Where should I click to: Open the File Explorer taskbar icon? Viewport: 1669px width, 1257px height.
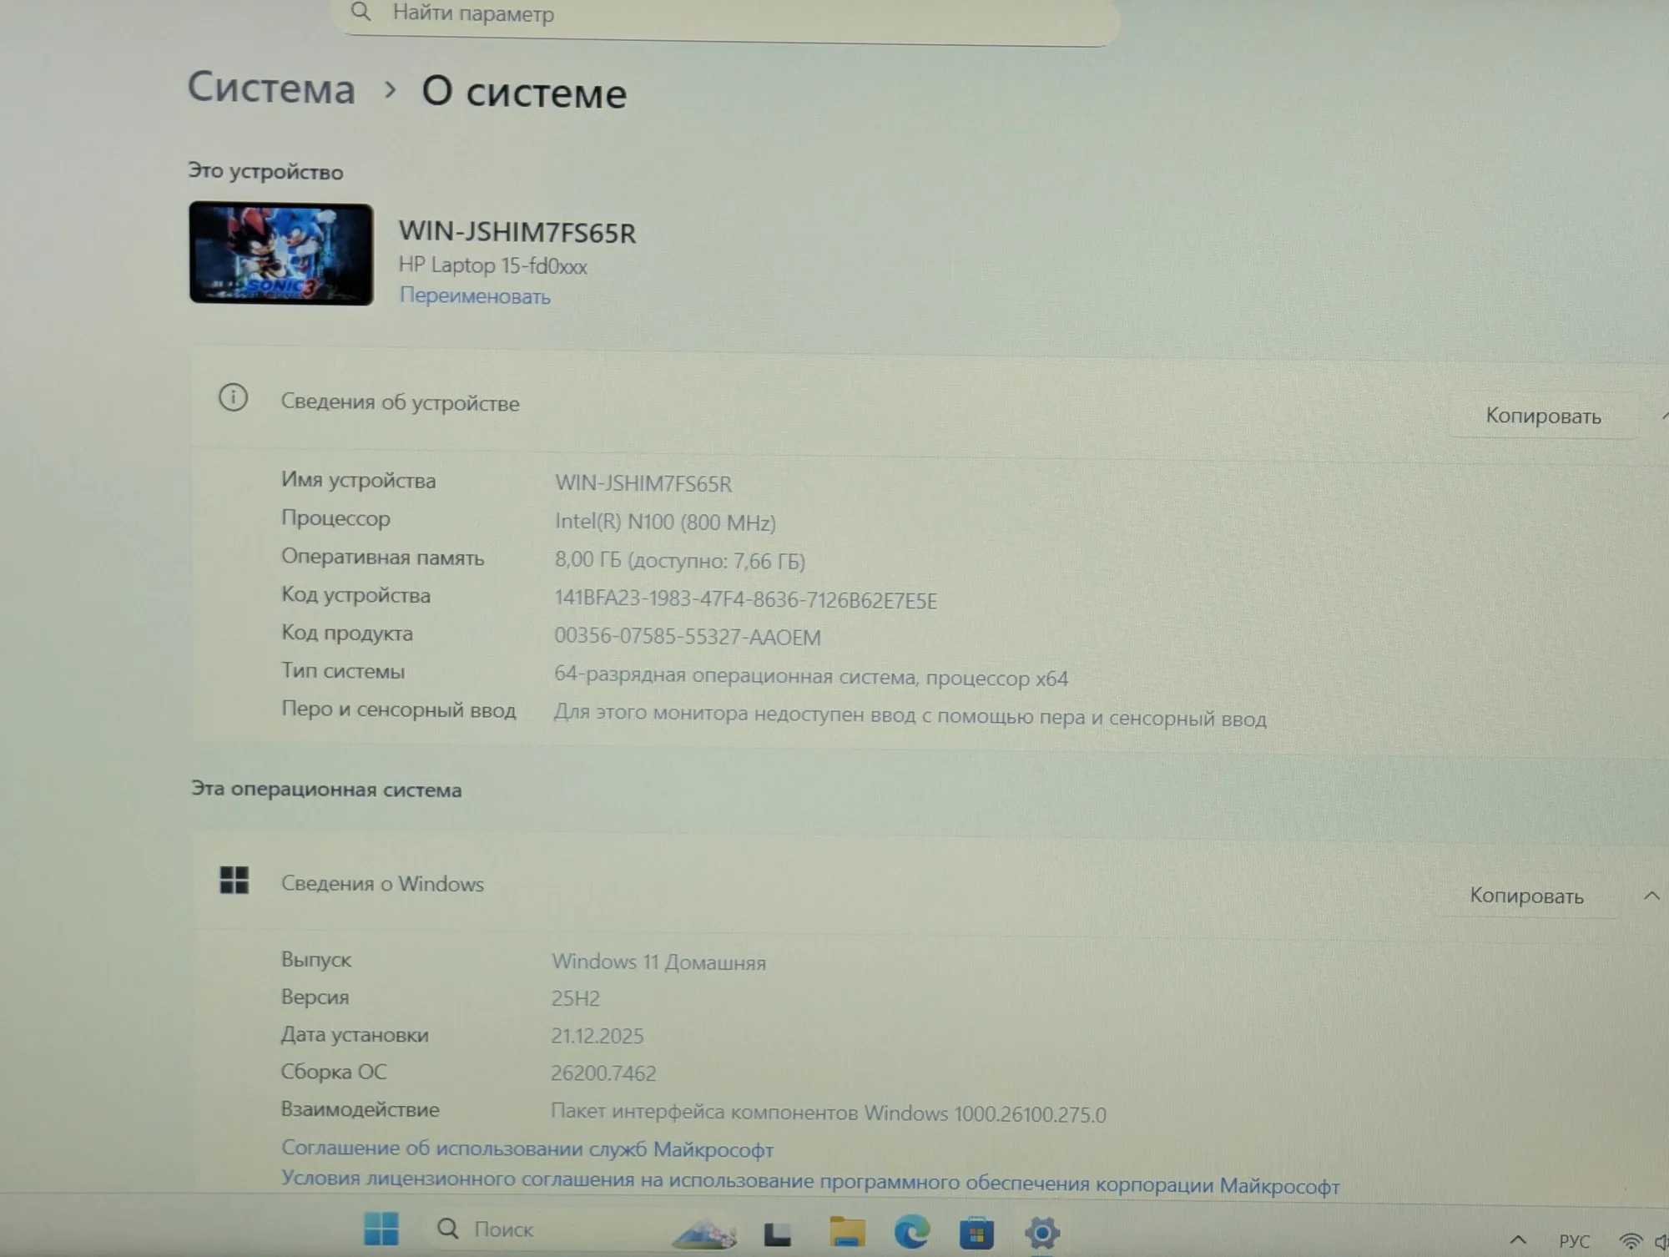coord(847,1232)
